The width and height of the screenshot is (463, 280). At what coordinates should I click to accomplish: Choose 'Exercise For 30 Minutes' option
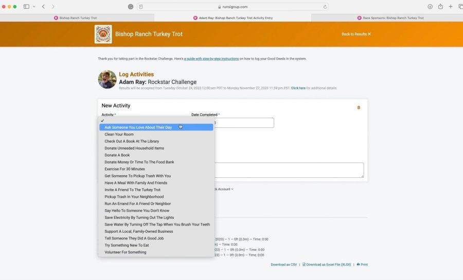click(124, 169)
